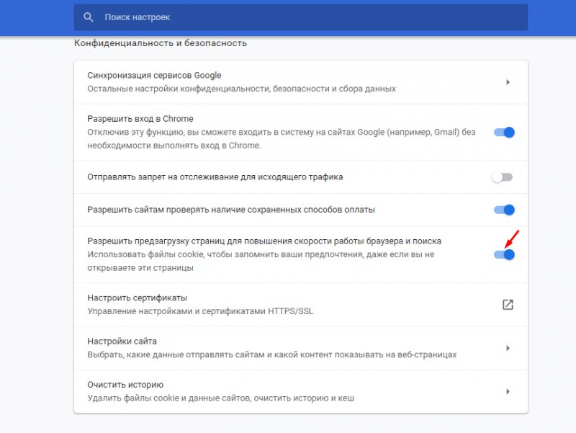Click the 'Разрешить вход в Chrome' label text
Screen dimensions: 576x433
click(x=140, y=119)
